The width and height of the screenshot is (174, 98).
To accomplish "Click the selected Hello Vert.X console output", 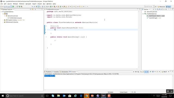I will 50,76.
